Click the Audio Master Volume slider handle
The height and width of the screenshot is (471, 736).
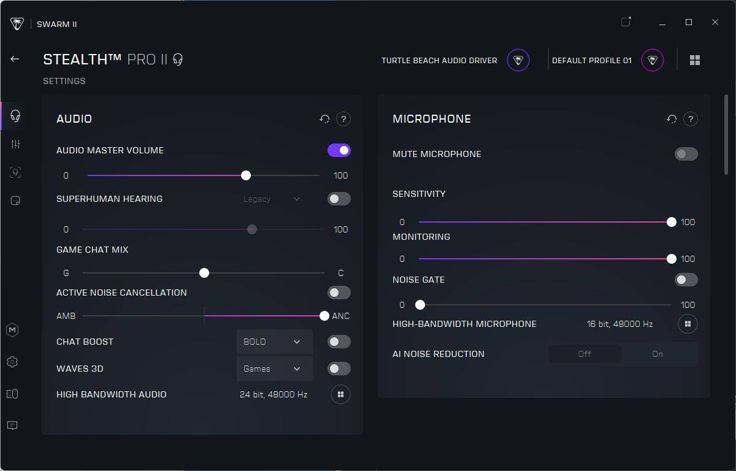click(x=246, y=175)
